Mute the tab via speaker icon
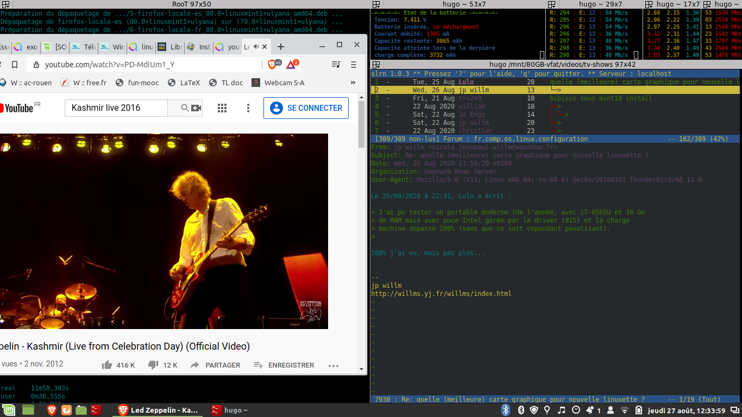Screen dimensions: 742x417 click(x=256, y=47)
